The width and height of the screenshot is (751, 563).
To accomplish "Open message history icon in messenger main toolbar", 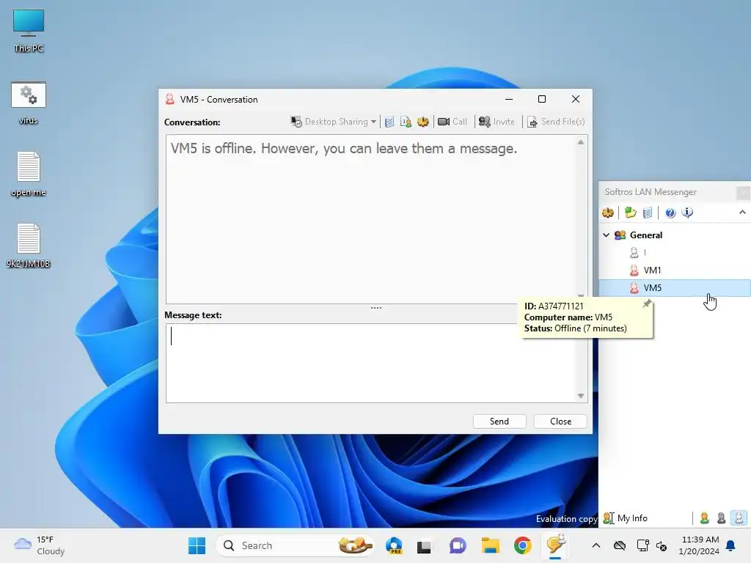I will (x=647, y=213).
